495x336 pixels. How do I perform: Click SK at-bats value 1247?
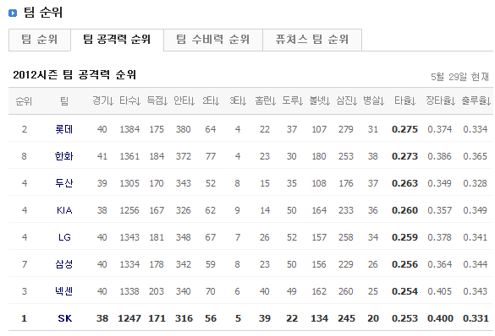pyautogui.click(x=129, y=318)
